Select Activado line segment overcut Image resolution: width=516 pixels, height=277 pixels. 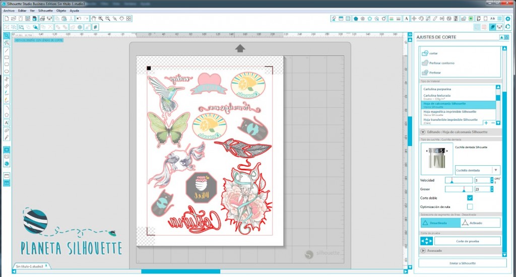(x=480, y=223)
